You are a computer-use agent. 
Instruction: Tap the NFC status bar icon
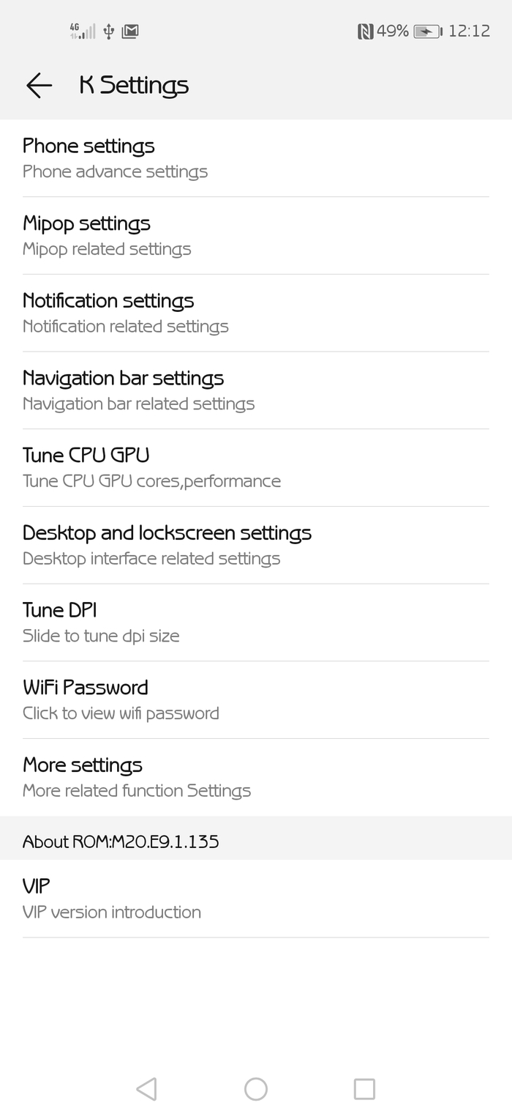[365, 31]
